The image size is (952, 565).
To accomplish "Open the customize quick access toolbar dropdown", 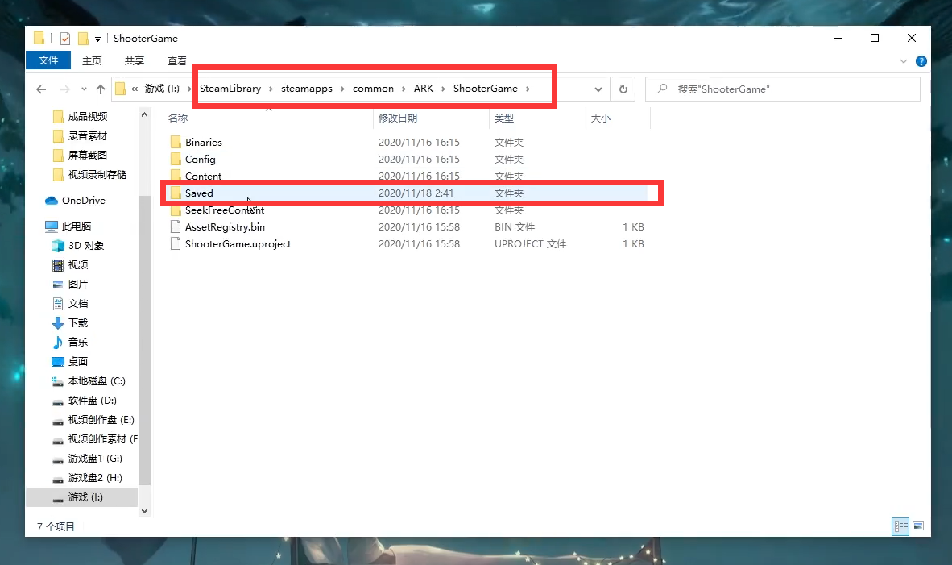I will (x=97, y=39).
